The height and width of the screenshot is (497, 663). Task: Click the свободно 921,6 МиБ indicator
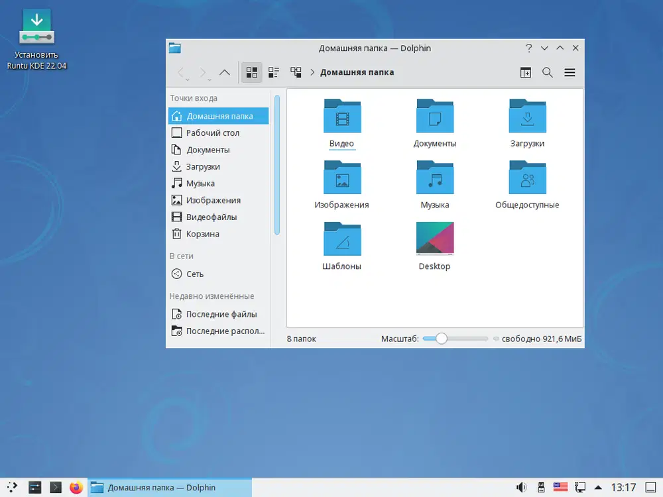538,339
